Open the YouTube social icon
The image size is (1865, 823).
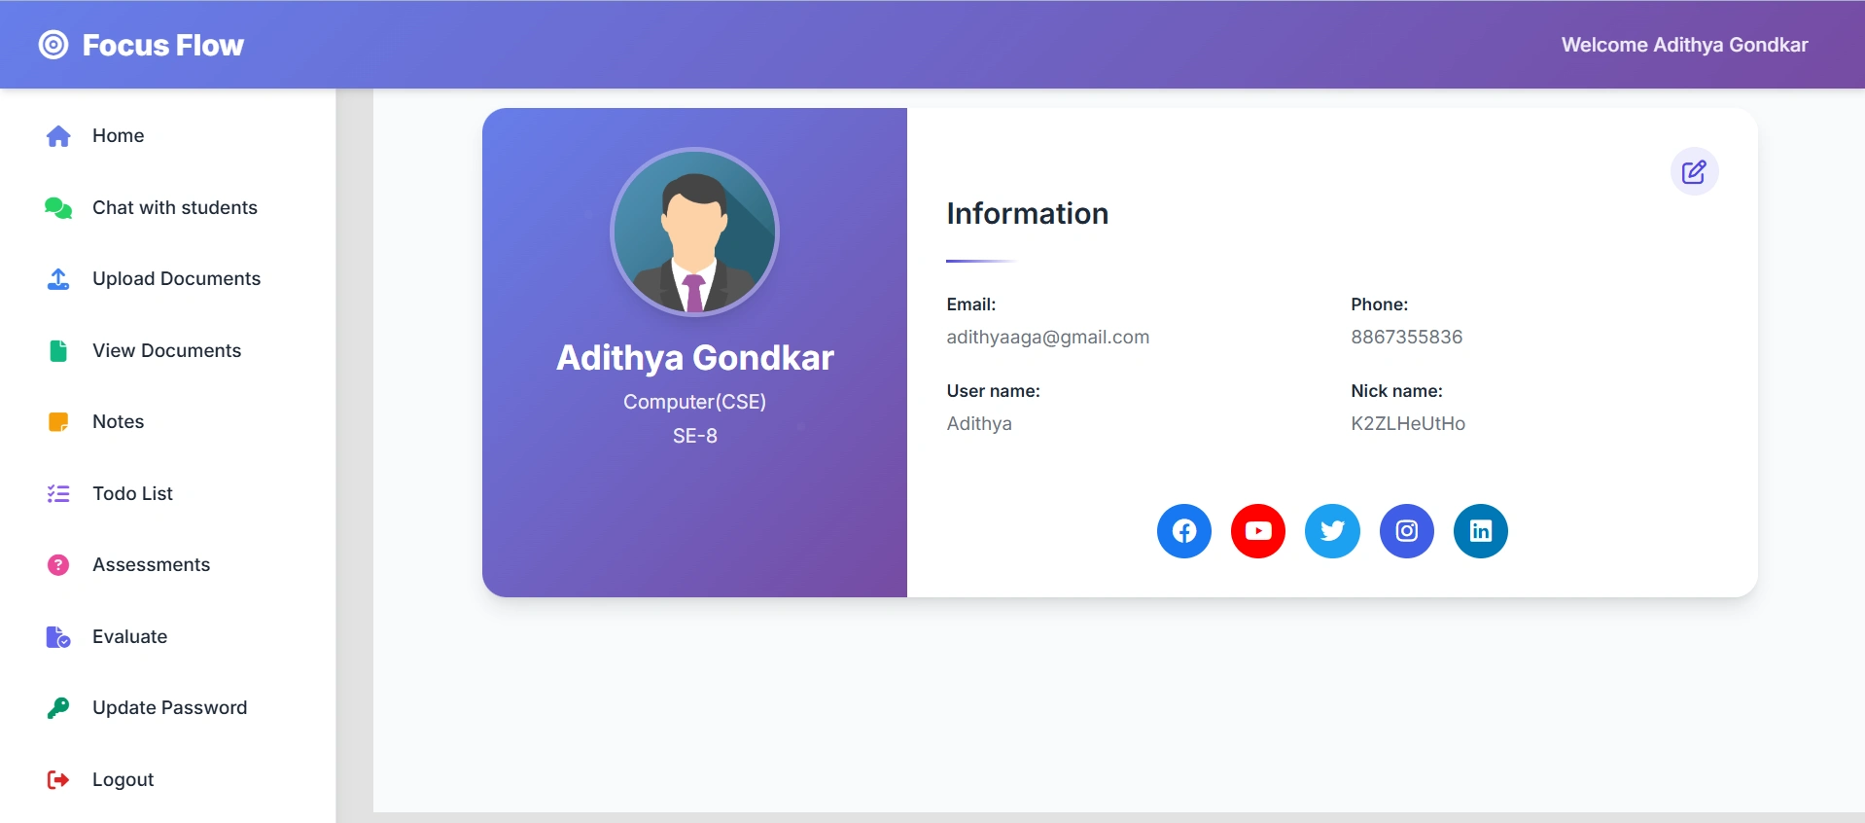(1258, 531)
